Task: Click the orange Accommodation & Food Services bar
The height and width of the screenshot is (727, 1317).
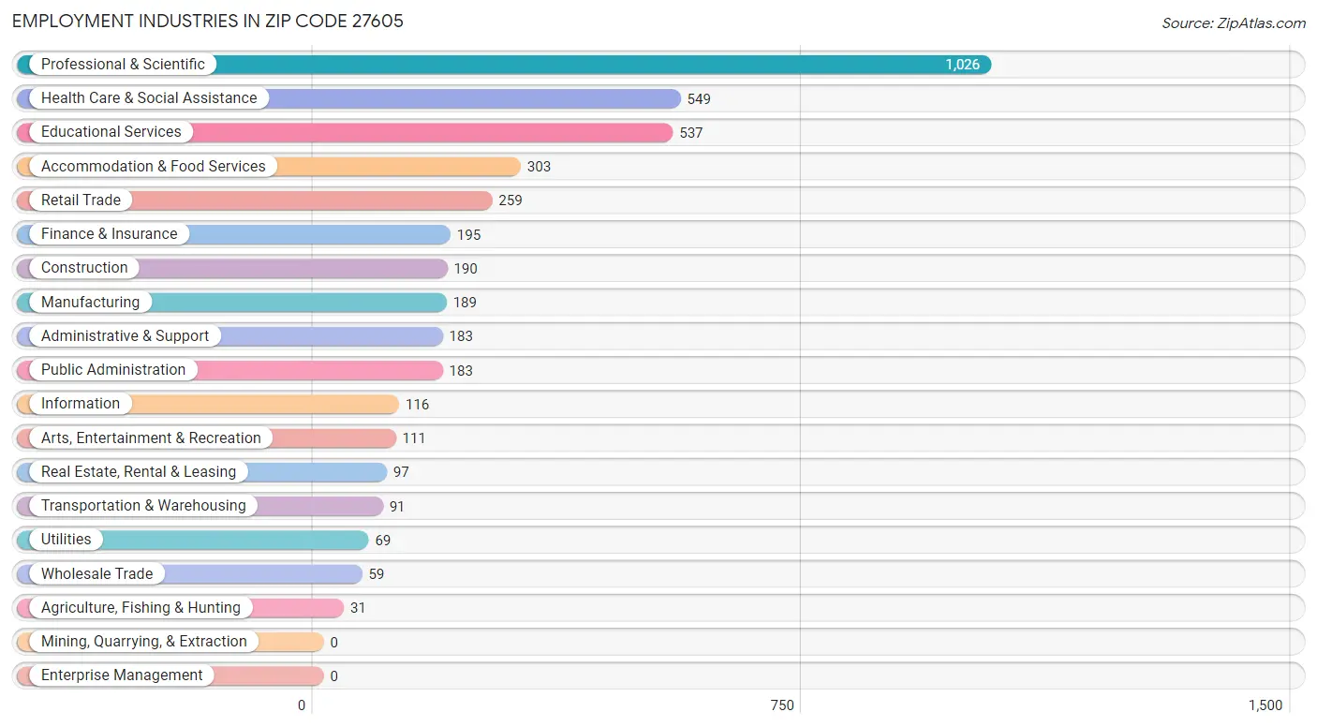Action: tap(269, 167)
